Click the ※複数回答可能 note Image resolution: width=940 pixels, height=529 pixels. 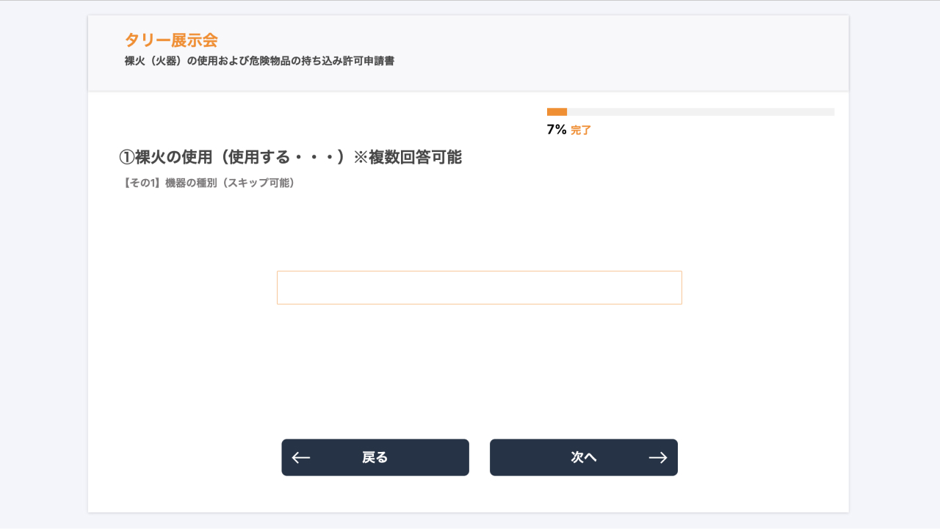(x=408, y=157)
